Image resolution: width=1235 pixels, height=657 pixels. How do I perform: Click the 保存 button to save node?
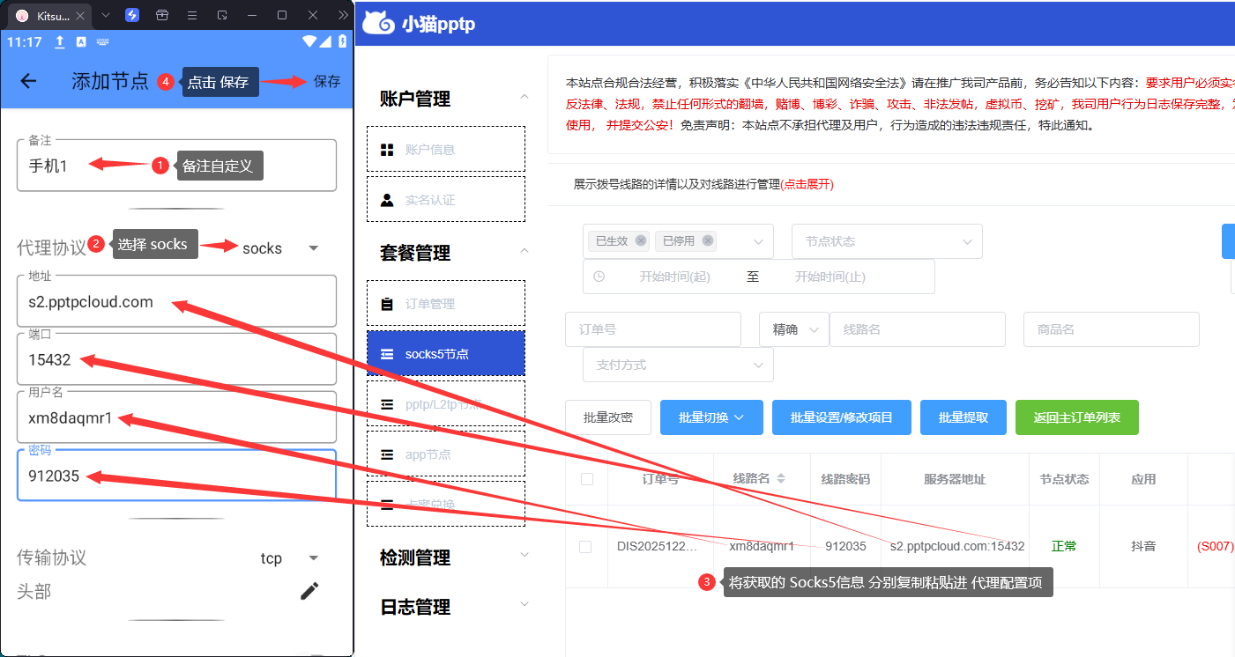pos(327,81)
